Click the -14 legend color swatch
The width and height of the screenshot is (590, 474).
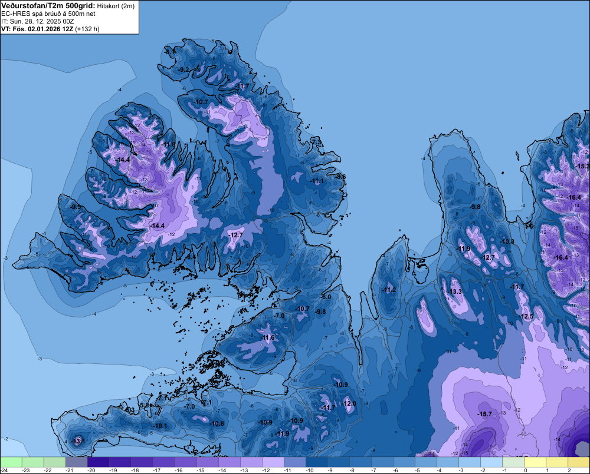pyautogui.click(x=229, y=462)
